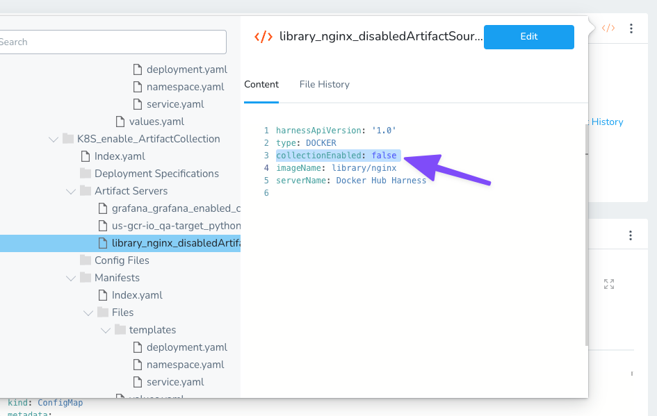The image size is (657, 416).
Task: Click the imageName: library/nginx line
Action: tap(336, 168)
